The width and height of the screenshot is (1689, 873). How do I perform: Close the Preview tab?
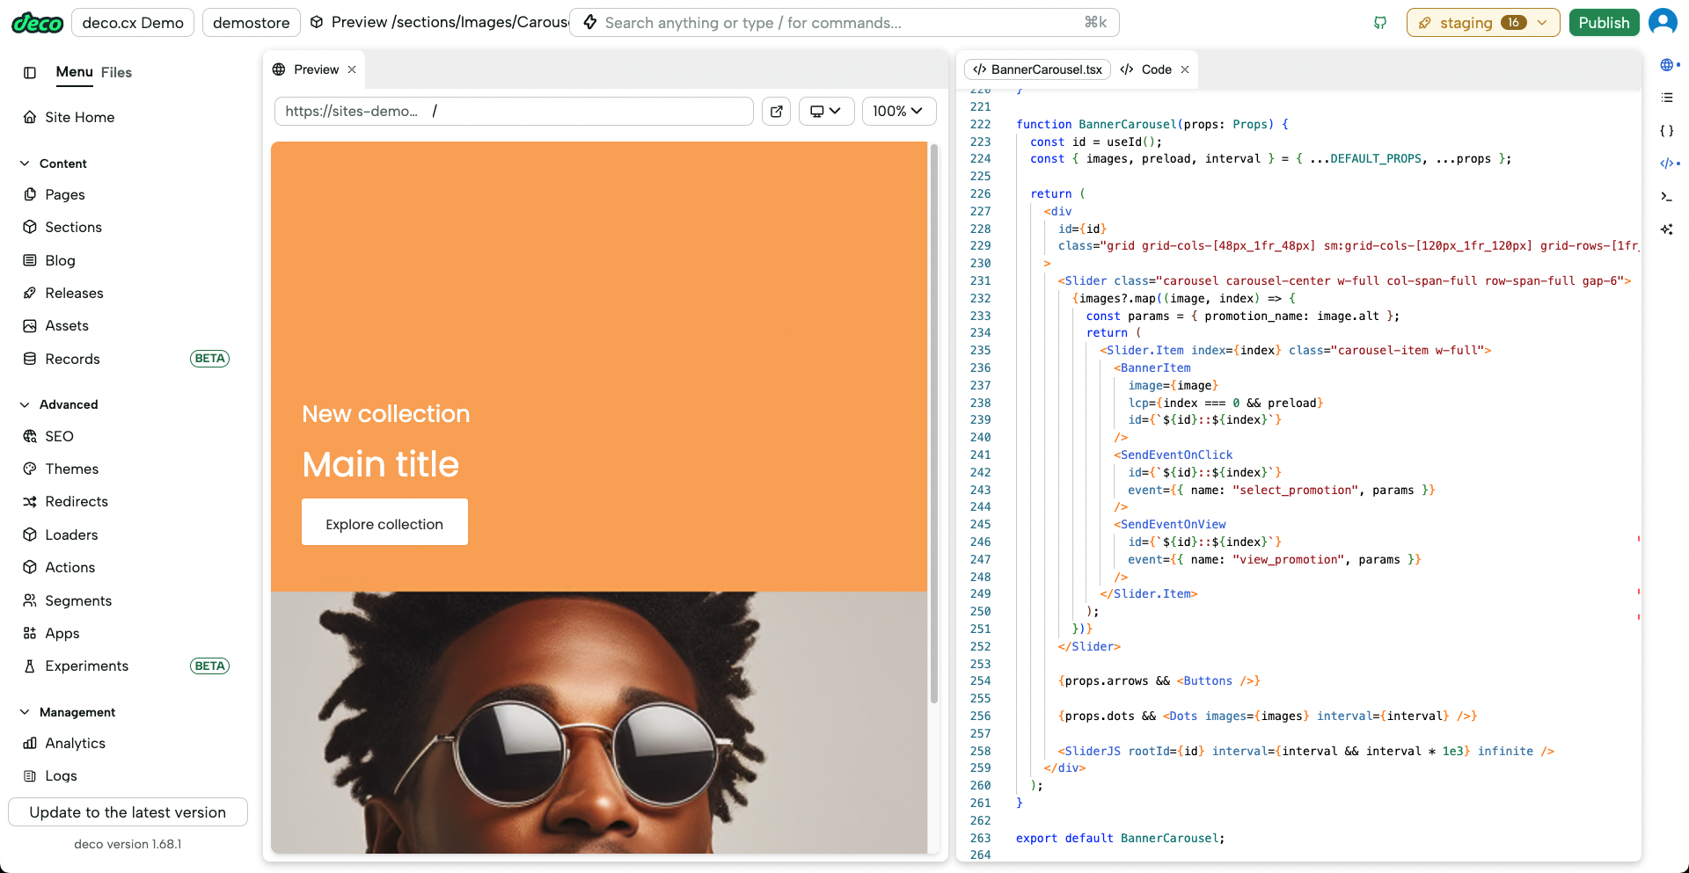[352, 69]
